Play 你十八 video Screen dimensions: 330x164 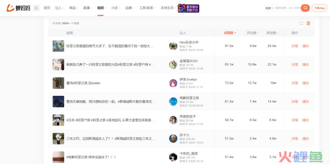(306, 139)
